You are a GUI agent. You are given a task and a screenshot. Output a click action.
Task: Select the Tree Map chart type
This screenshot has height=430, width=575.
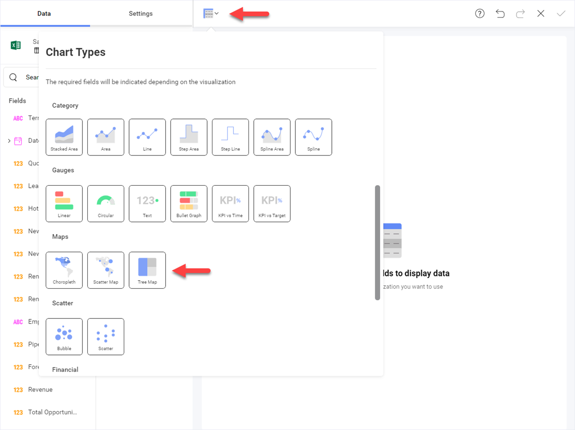coord(147,270)
